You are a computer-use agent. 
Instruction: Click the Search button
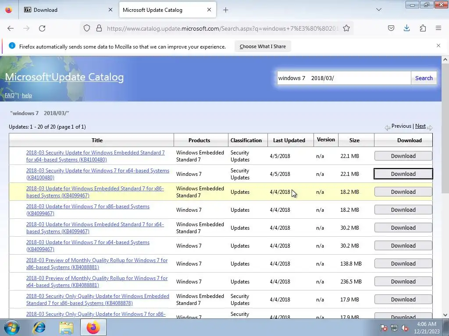pyautogui.click(x=424, y=78)
